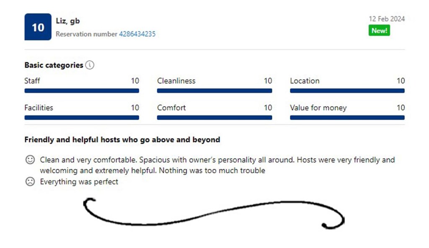Click the Value for money label
Image resolution: width=429 pixels, height=248 pixels.
(x=318, y=108)
